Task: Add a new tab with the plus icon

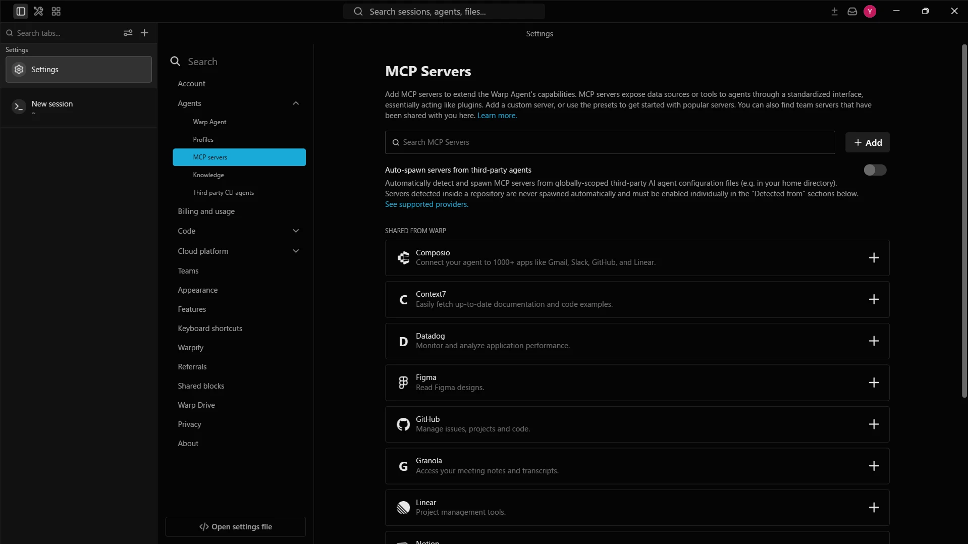Action: pos(144,33)
